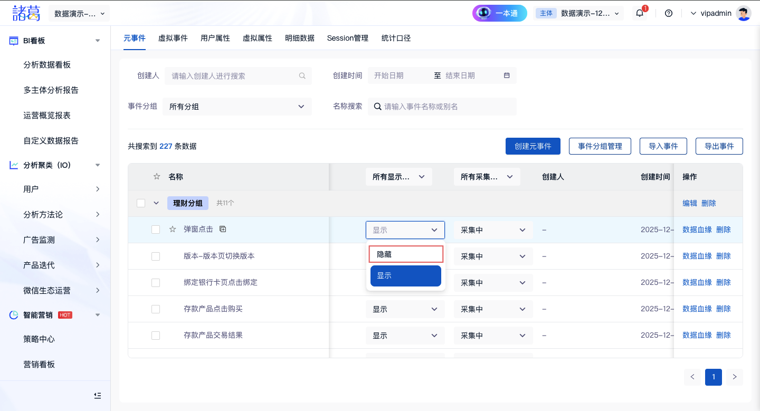Open the 所有采集 column filter dropdown

(x=487, y=177)
